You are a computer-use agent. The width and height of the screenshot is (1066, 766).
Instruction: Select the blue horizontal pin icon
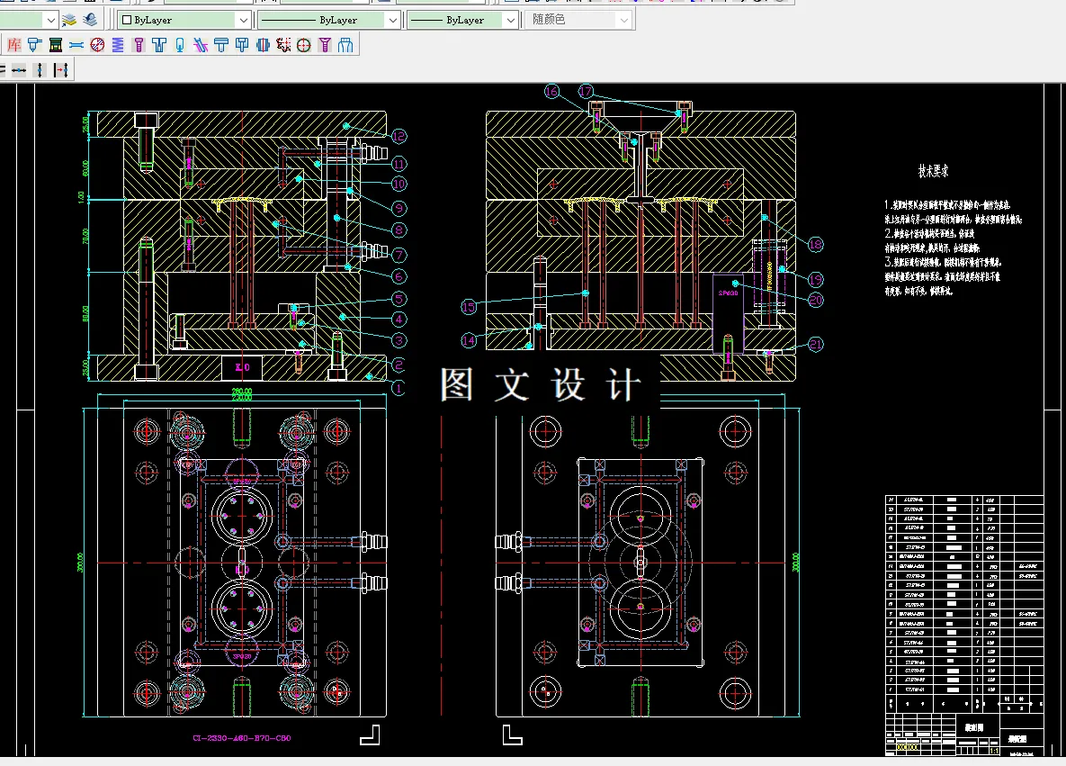tap(76, 44)
